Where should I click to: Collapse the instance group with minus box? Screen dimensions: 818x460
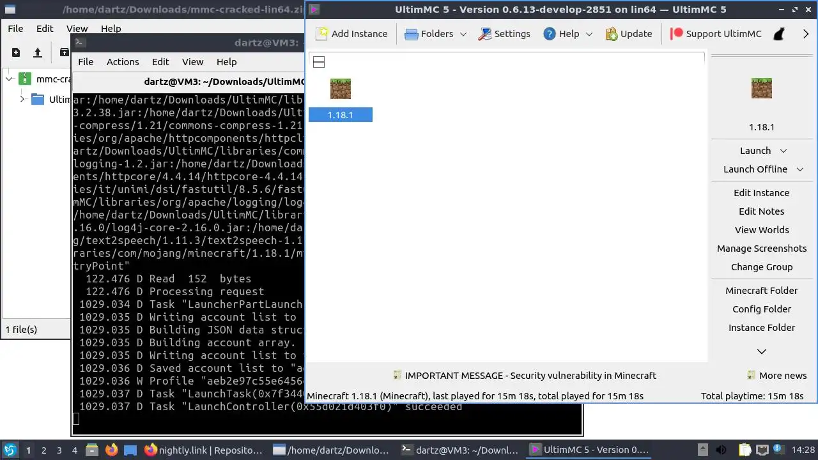[x=319, y=62]
